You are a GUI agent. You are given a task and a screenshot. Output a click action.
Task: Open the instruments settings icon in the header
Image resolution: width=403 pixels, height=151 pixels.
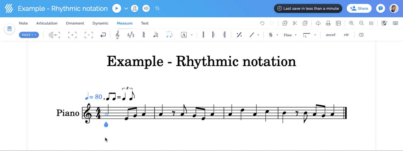click(157, 8)
